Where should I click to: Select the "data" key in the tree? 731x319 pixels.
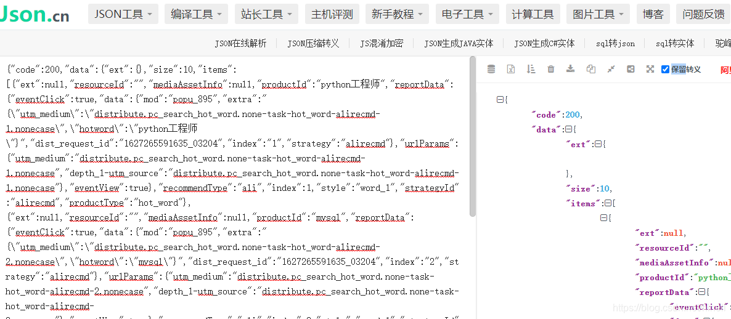pos(546,130)
